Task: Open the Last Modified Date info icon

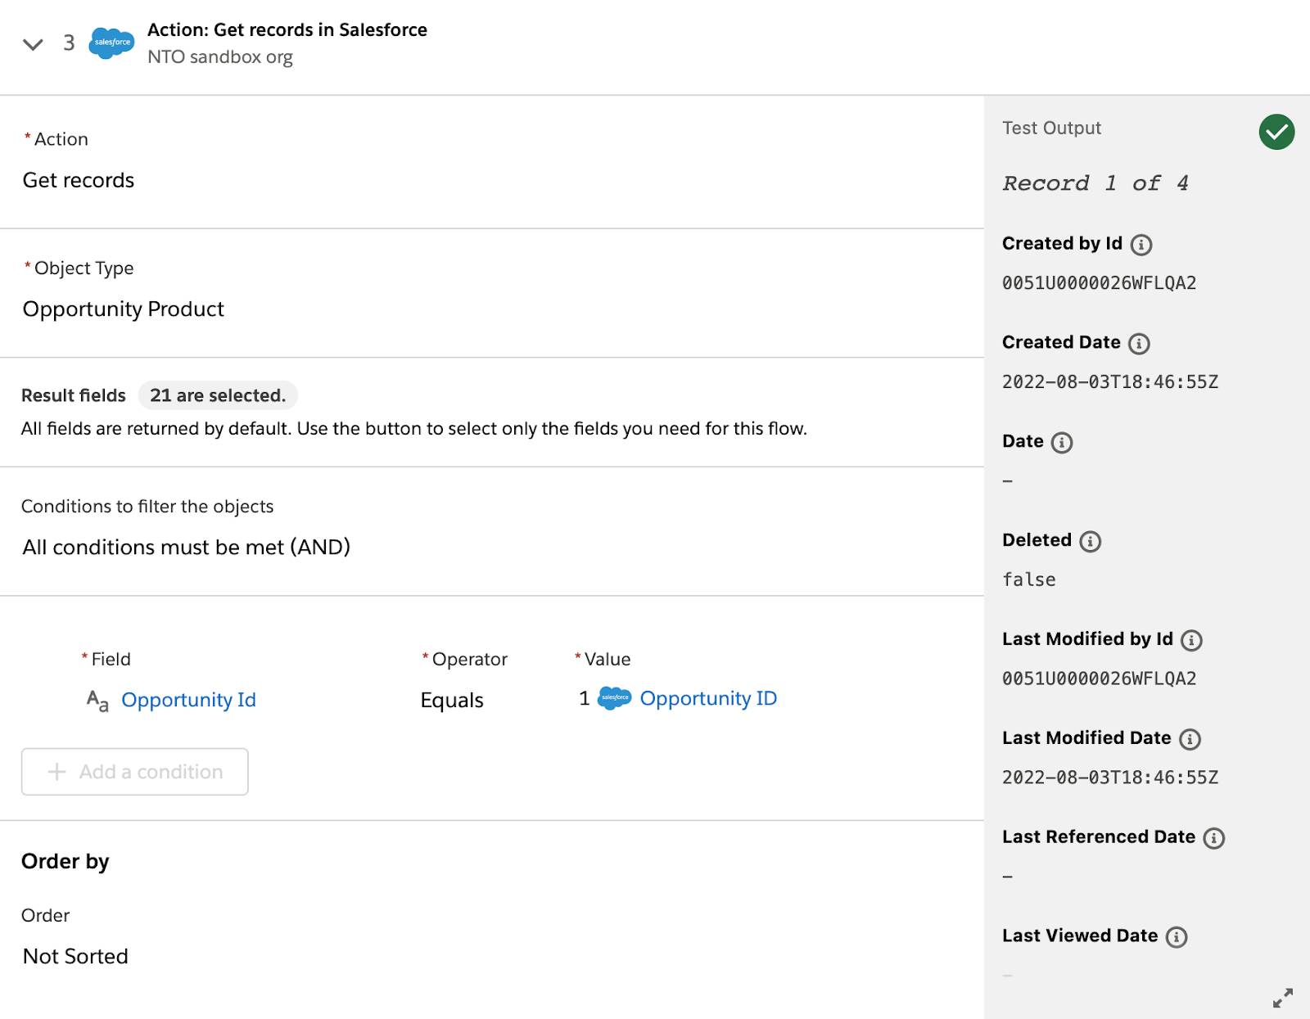Action: pos(1190,740)
